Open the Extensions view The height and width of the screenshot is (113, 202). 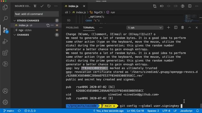5,52
